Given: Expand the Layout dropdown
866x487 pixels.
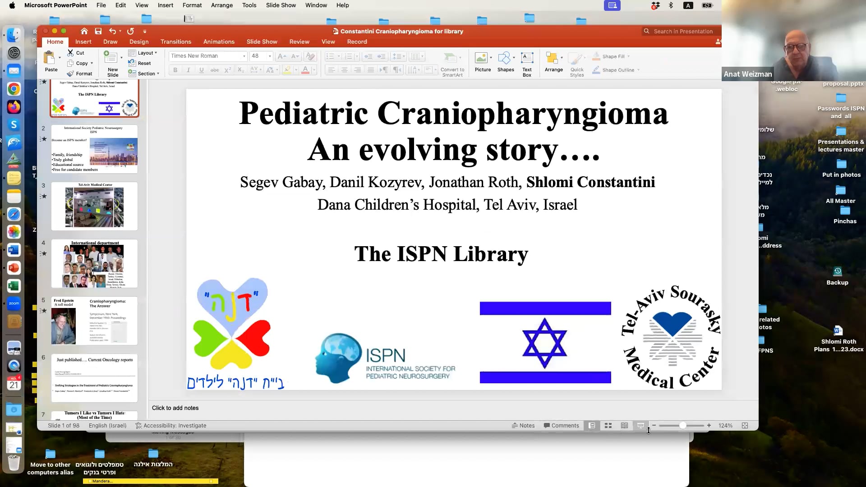Looking at the screenshot, I should click(156, 53).
